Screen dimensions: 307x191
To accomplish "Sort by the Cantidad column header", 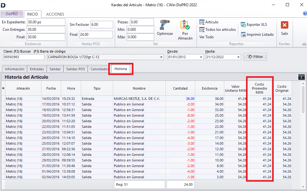I will point(180,88).
